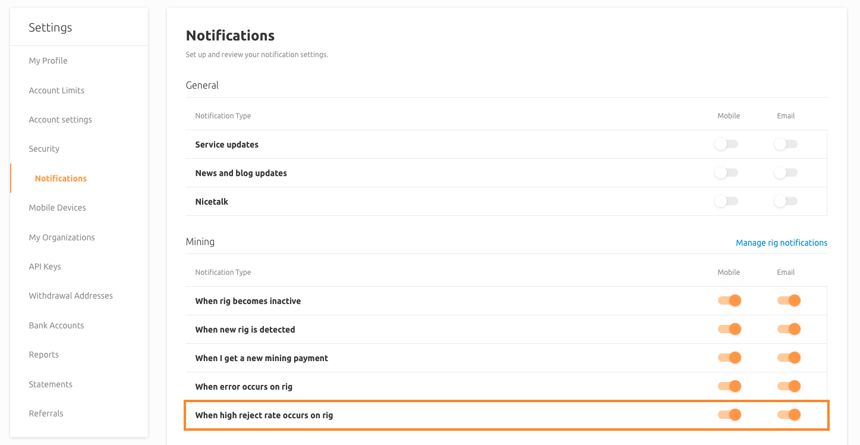This screenshot has height=445, width=860.
Task: Navigate to Withdrawal Addresses
Action: tap(71, 296)
